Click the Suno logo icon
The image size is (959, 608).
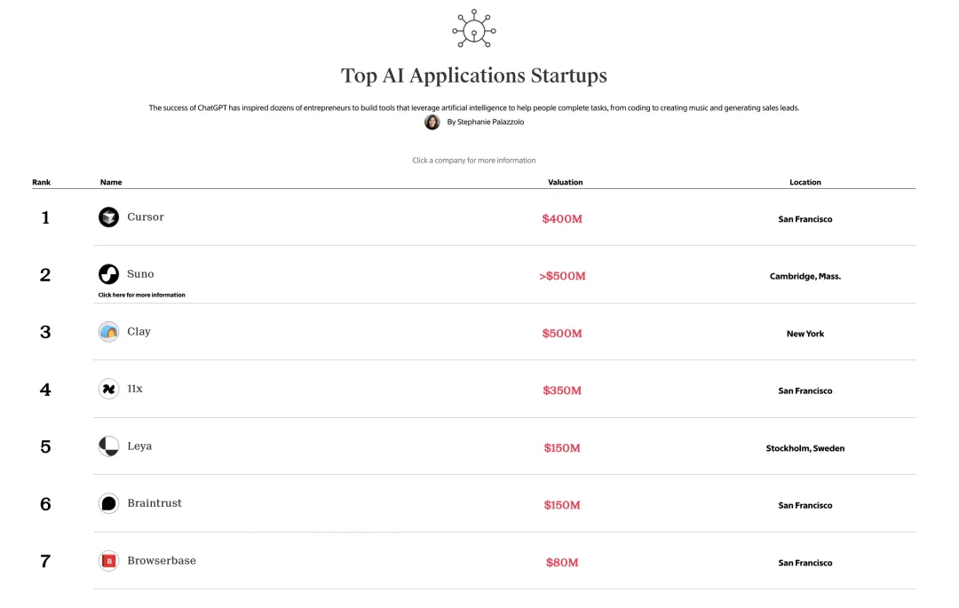[x=108, y=274]
